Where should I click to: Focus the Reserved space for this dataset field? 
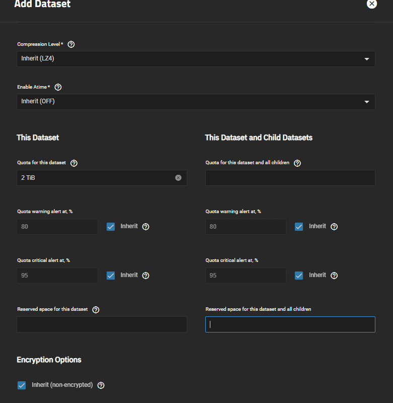click(102, 324)
